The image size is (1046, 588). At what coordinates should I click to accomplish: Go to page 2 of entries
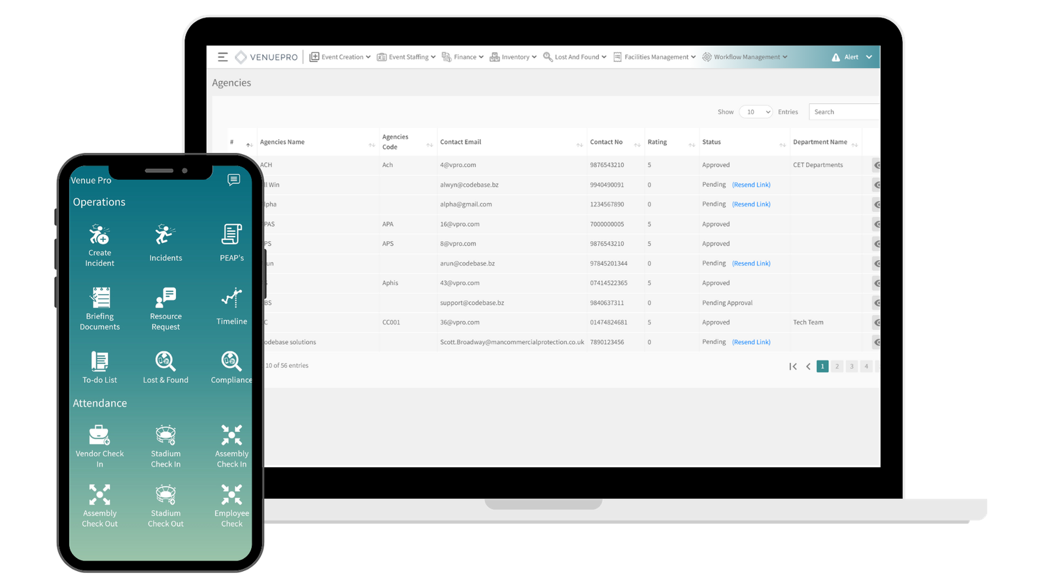[837, 367]
